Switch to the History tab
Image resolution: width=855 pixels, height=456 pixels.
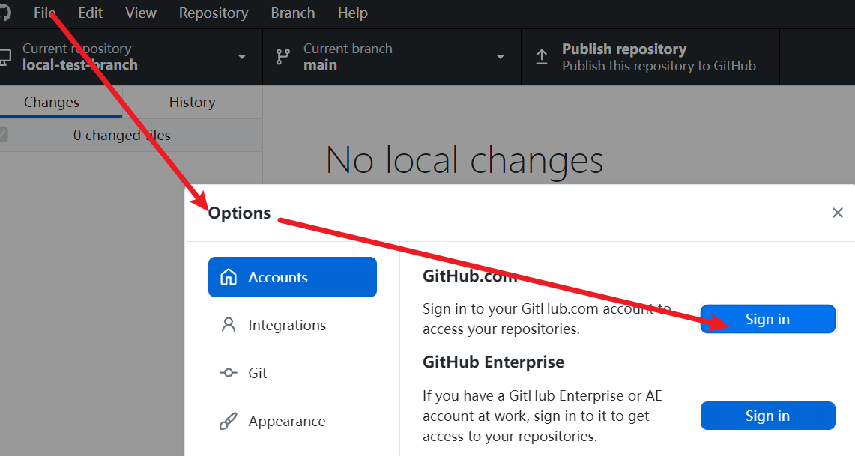[x=192, y=102]
